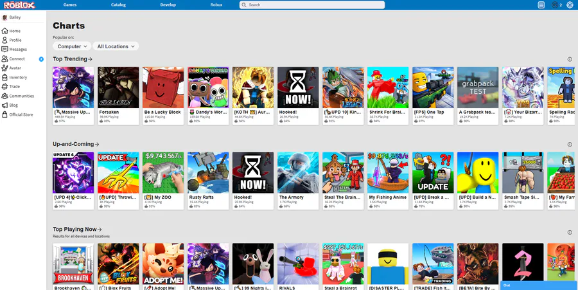Click the Up-and-Coming info icon
This screenshot has height=290, width=578.
click(570, 144)
